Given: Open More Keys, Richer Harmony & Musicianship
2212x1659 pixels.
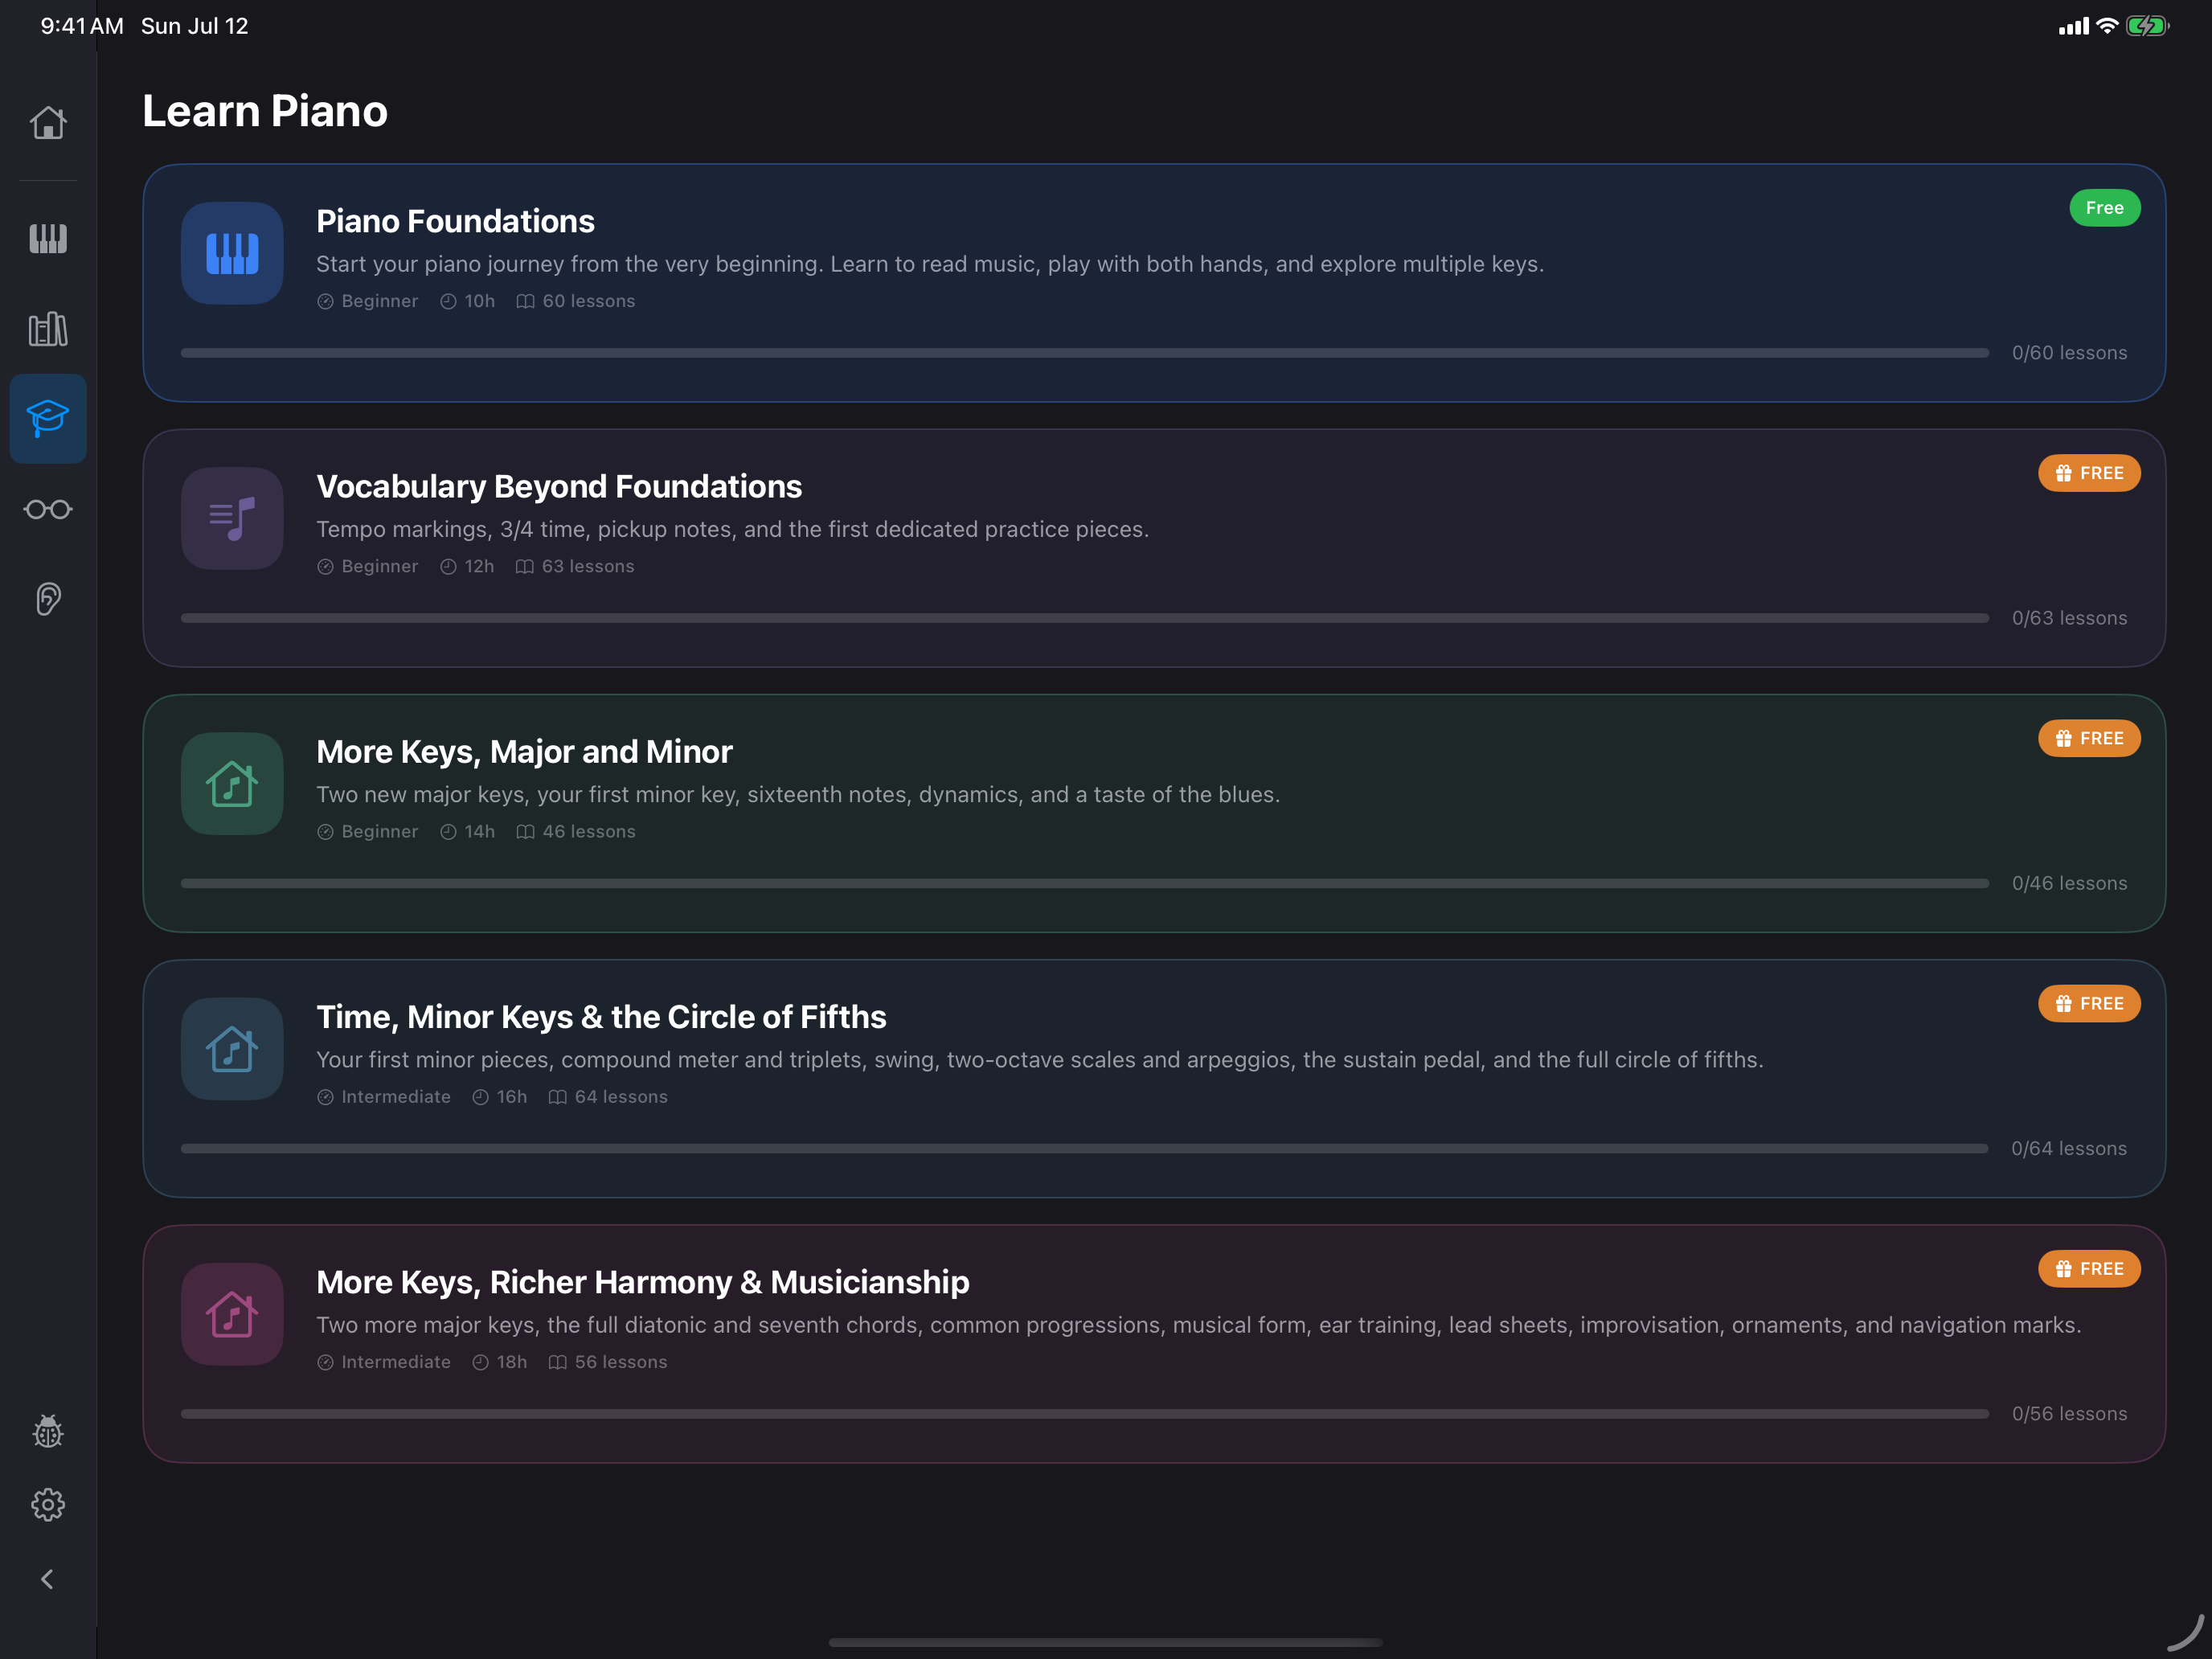Looking at the screenshot, I should click(x=643, y=1282).
